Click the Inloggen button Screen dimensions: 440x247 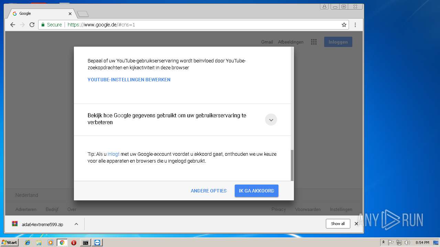(338, 42)
